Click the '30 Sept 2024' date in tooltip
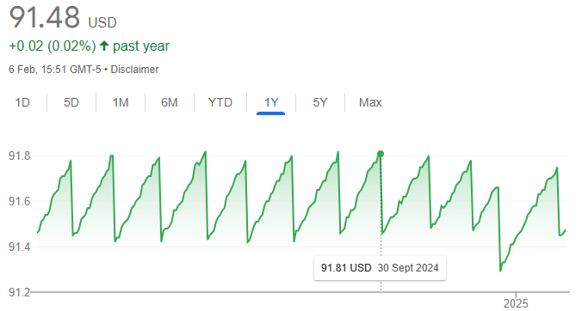Screen dimensions: 582x311 click(x=408, y=268)
